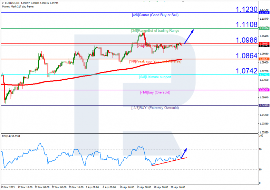The width and height of the screenshot is (270, 190).
Task: Click the 22 Mar 08:00 time label
Action: (42, 187)
